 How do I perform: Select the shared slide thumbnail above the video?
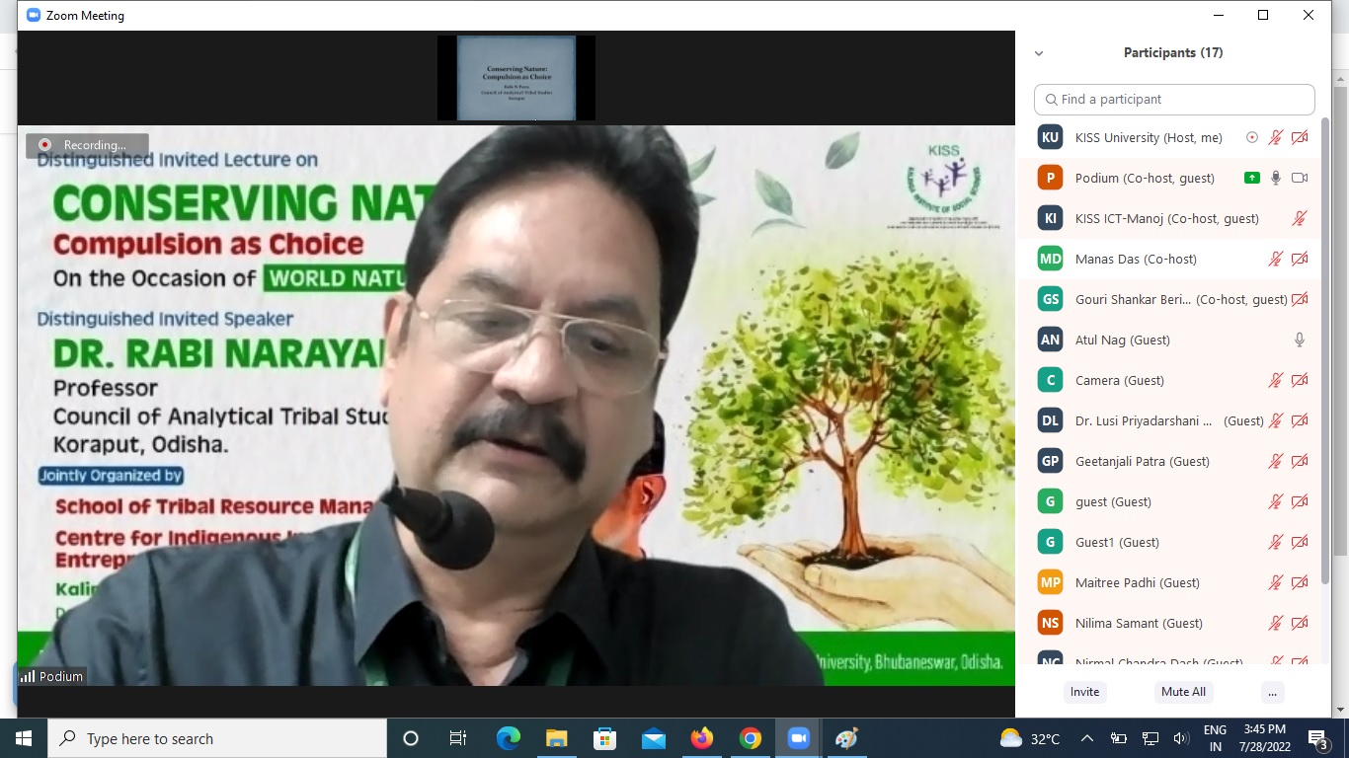(516, 78)
